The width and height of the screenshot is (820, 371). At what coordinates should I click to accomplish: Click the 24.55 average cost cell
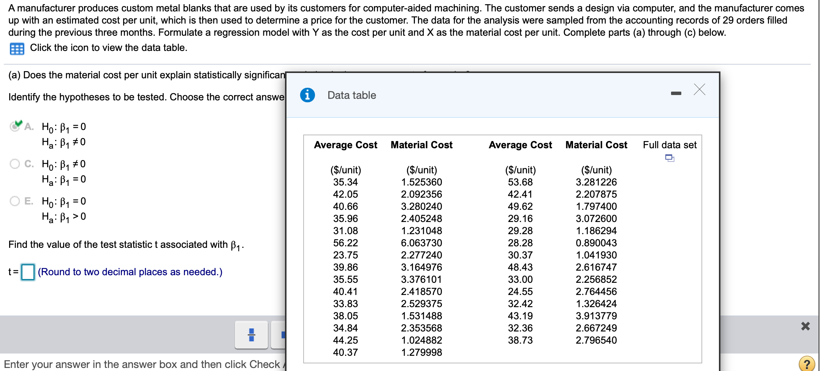[520, 292]
